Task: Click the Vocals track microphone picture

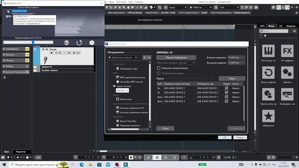Action: point(45,60)
